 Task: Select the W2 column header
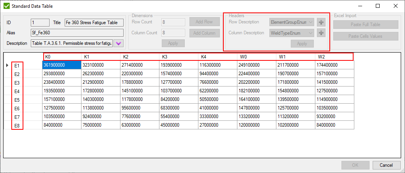point(335,56)
